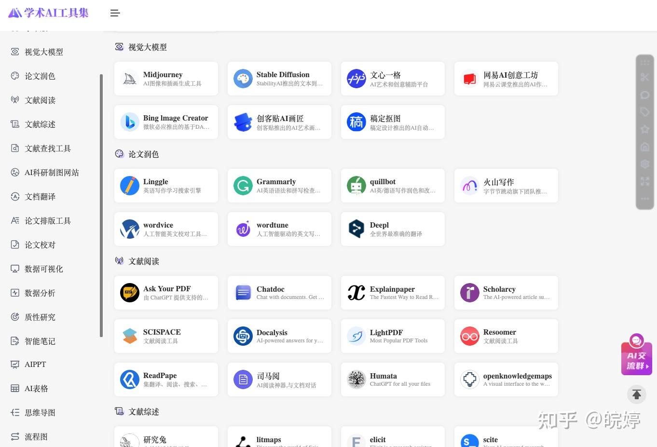Open LightPDF tool card

pyautogui.click(x=393, y=336)
